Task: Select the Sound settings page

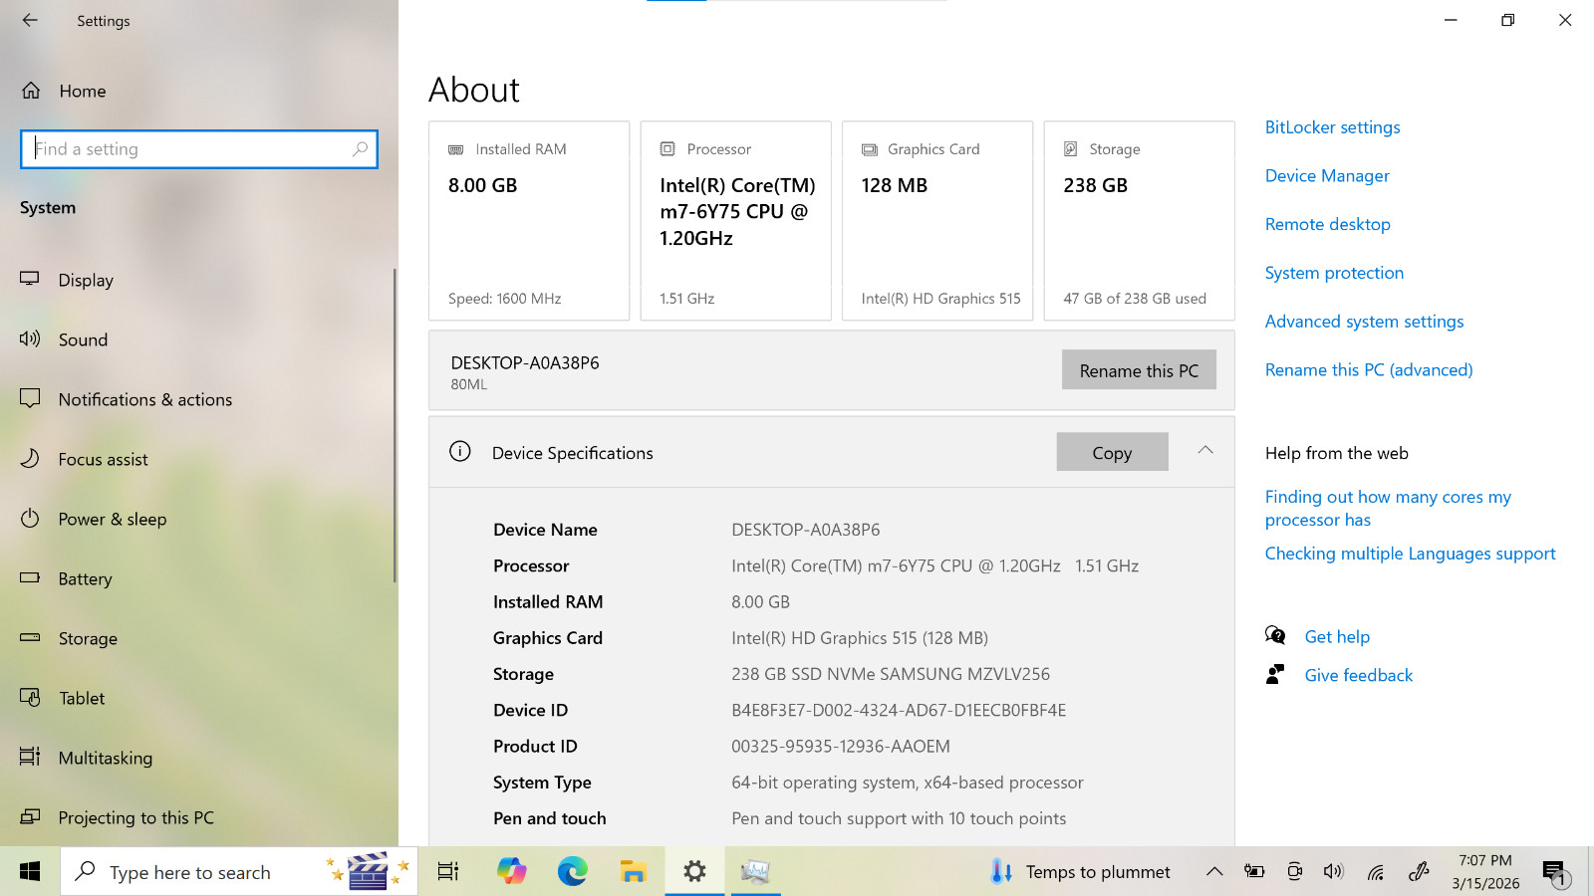Action: (83, 339)
